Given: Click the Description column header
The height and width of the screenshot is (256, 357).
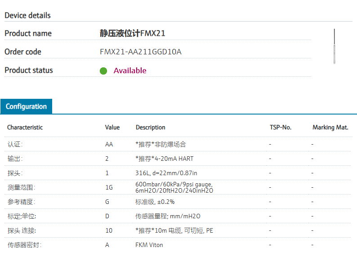Looking at the screenshot, I should pos(151,127).
